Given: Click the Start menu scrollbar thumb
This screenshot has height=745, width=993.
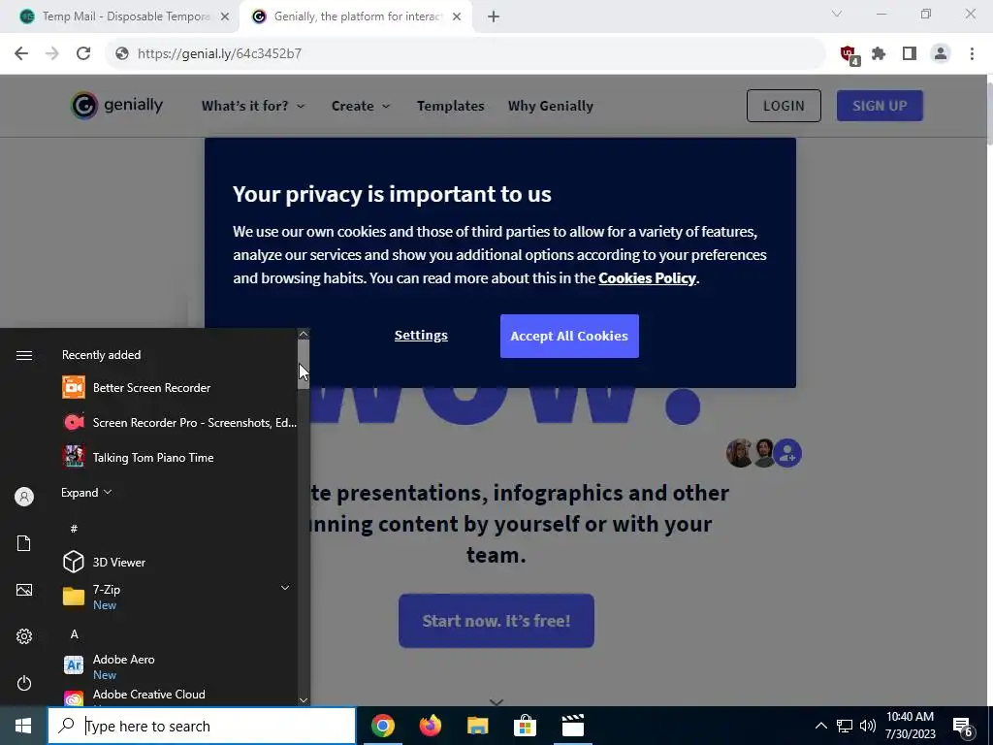Looking at the screenshot, I should click(x=304, y=365).
